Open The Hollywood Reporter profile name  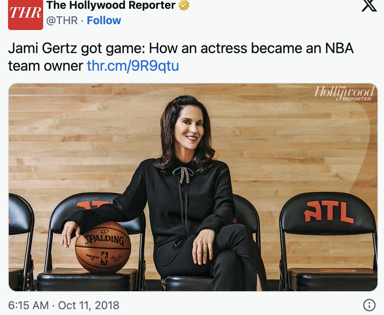(x=111, y=5)
